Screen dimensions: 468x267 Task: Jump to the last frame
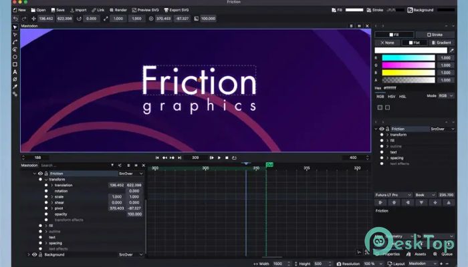[179, 158]
